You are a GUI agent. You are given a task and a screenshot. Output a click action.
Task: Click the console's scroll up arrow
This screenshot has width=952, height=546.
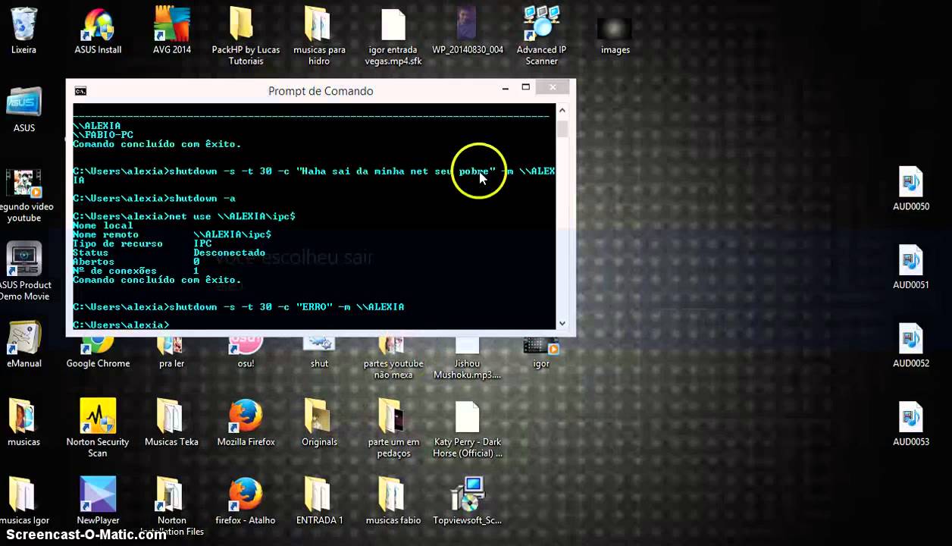[x=562, y=111]
